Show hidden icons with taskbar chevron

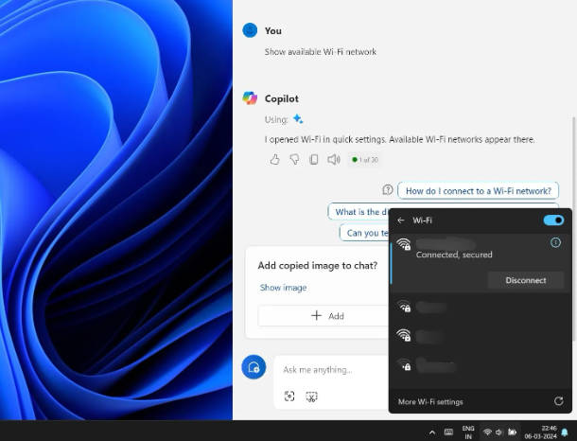pyautogui.click(x=432, y=432)
